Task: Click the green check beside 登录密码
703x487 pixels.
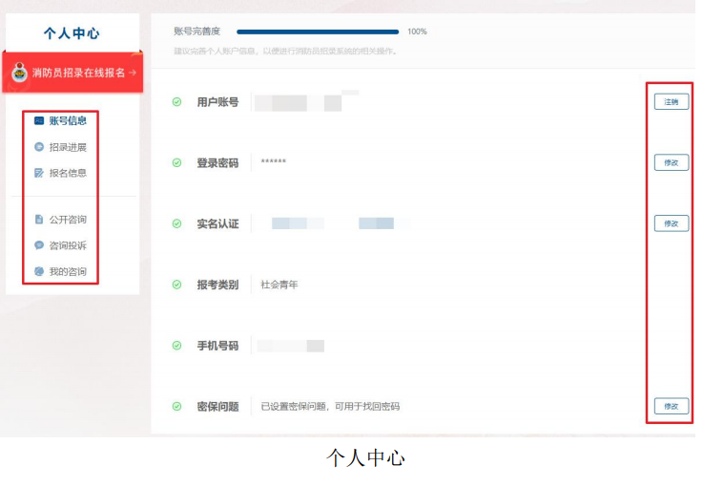Action: point(176,162)
